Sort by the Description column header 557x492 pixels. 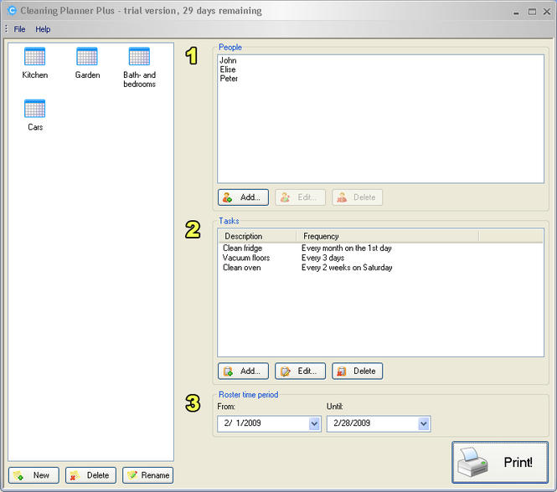coord(257,236)
